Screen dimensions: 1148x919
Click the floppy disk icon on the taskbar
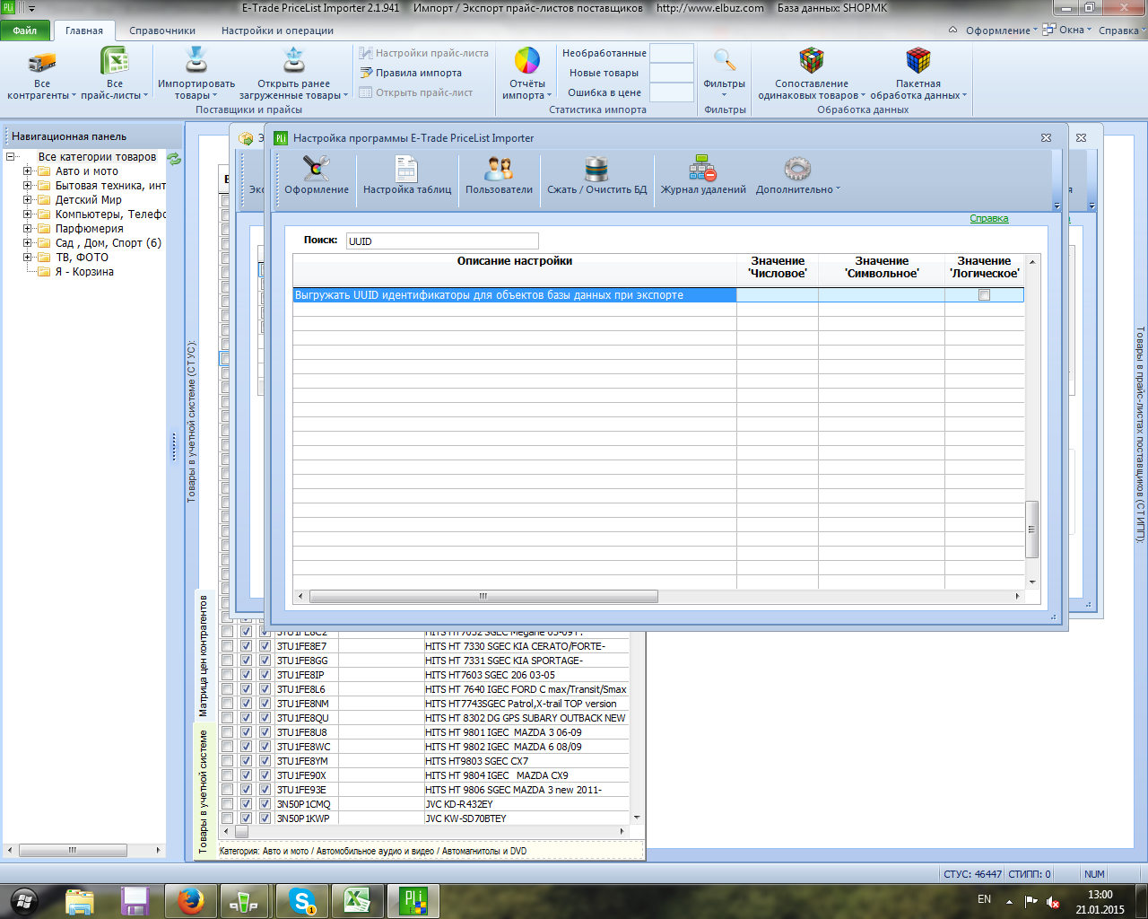135,900
